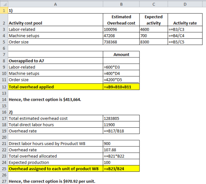Select row 25 header
Image resolution: width=206 pixels, height=184 pixels.
[4, 169]
